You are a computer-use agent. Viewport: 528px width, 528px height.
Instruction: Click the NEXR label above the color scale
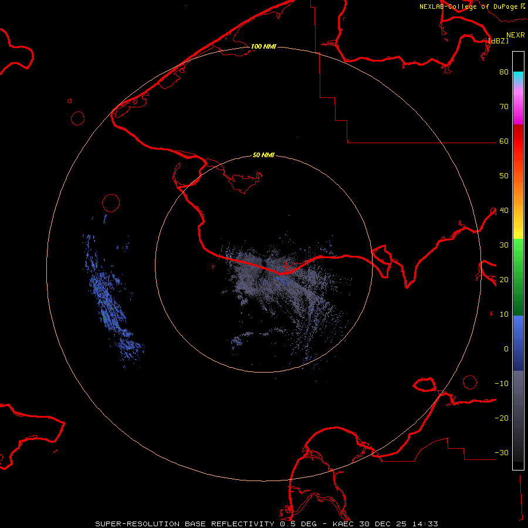[516, 35]
